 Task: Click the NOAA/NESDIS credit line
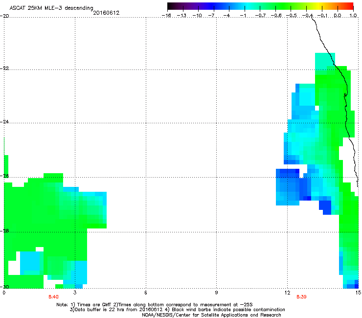pos(211,315)
